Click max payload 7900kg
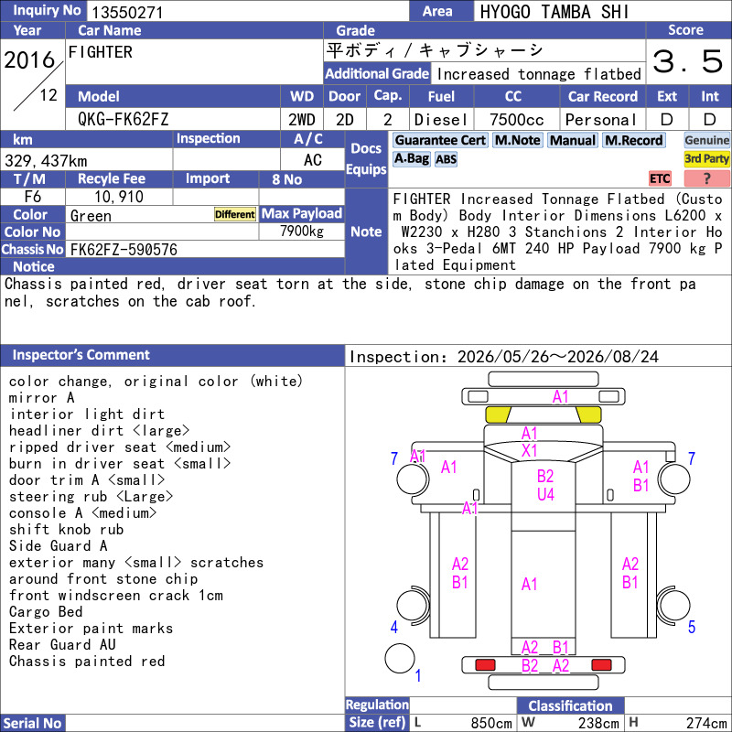Image resolution: width=732 pixels, height=732 pixels. click(x=302, y=231)
